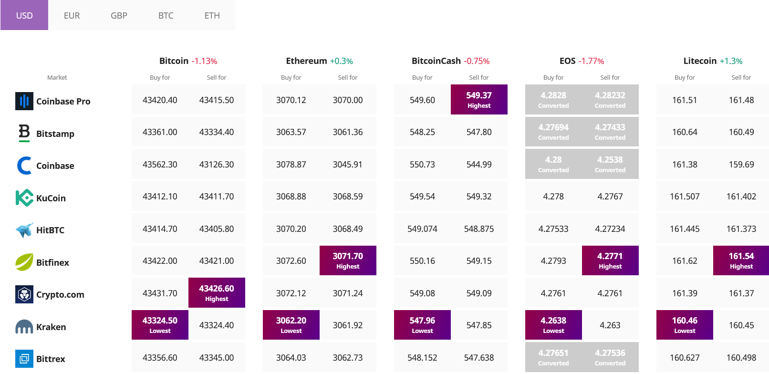Click Bittrex Litecoin buy price 160.627

(685, 357)
